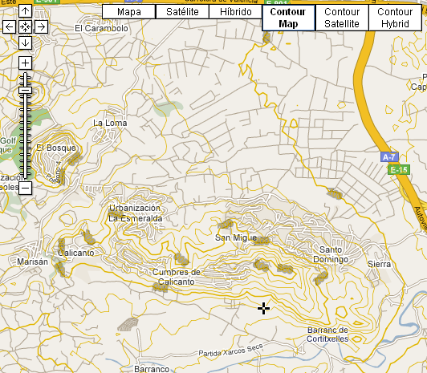Click the Barranc de Cortitxelles label

pos(327,334)
